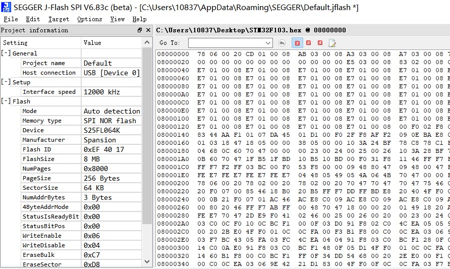Screen dimensions: 450x269
Task: Click the Go To back arrow icon
Action: 282,43
